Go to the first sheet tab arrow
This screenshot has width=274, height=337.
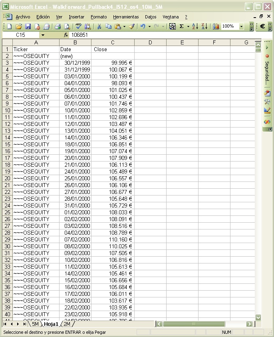tap(5, 324)
